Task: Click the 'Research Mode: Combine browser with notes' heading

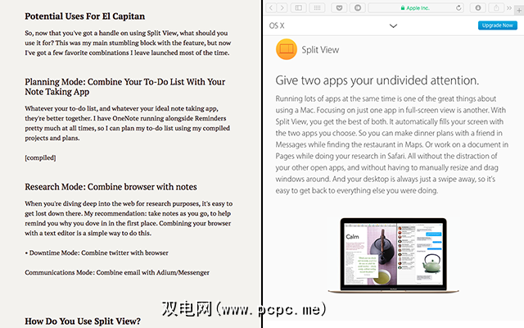Action: [111, 187]
